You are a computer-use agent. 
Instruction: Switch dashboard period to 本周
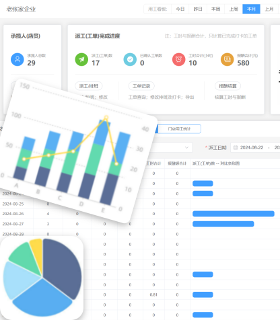click(215, 9)
